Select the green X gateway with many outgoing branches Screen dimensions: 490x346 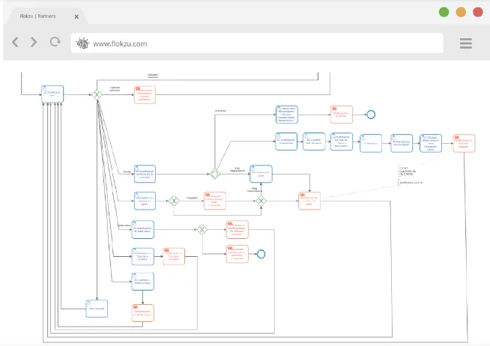97,94
